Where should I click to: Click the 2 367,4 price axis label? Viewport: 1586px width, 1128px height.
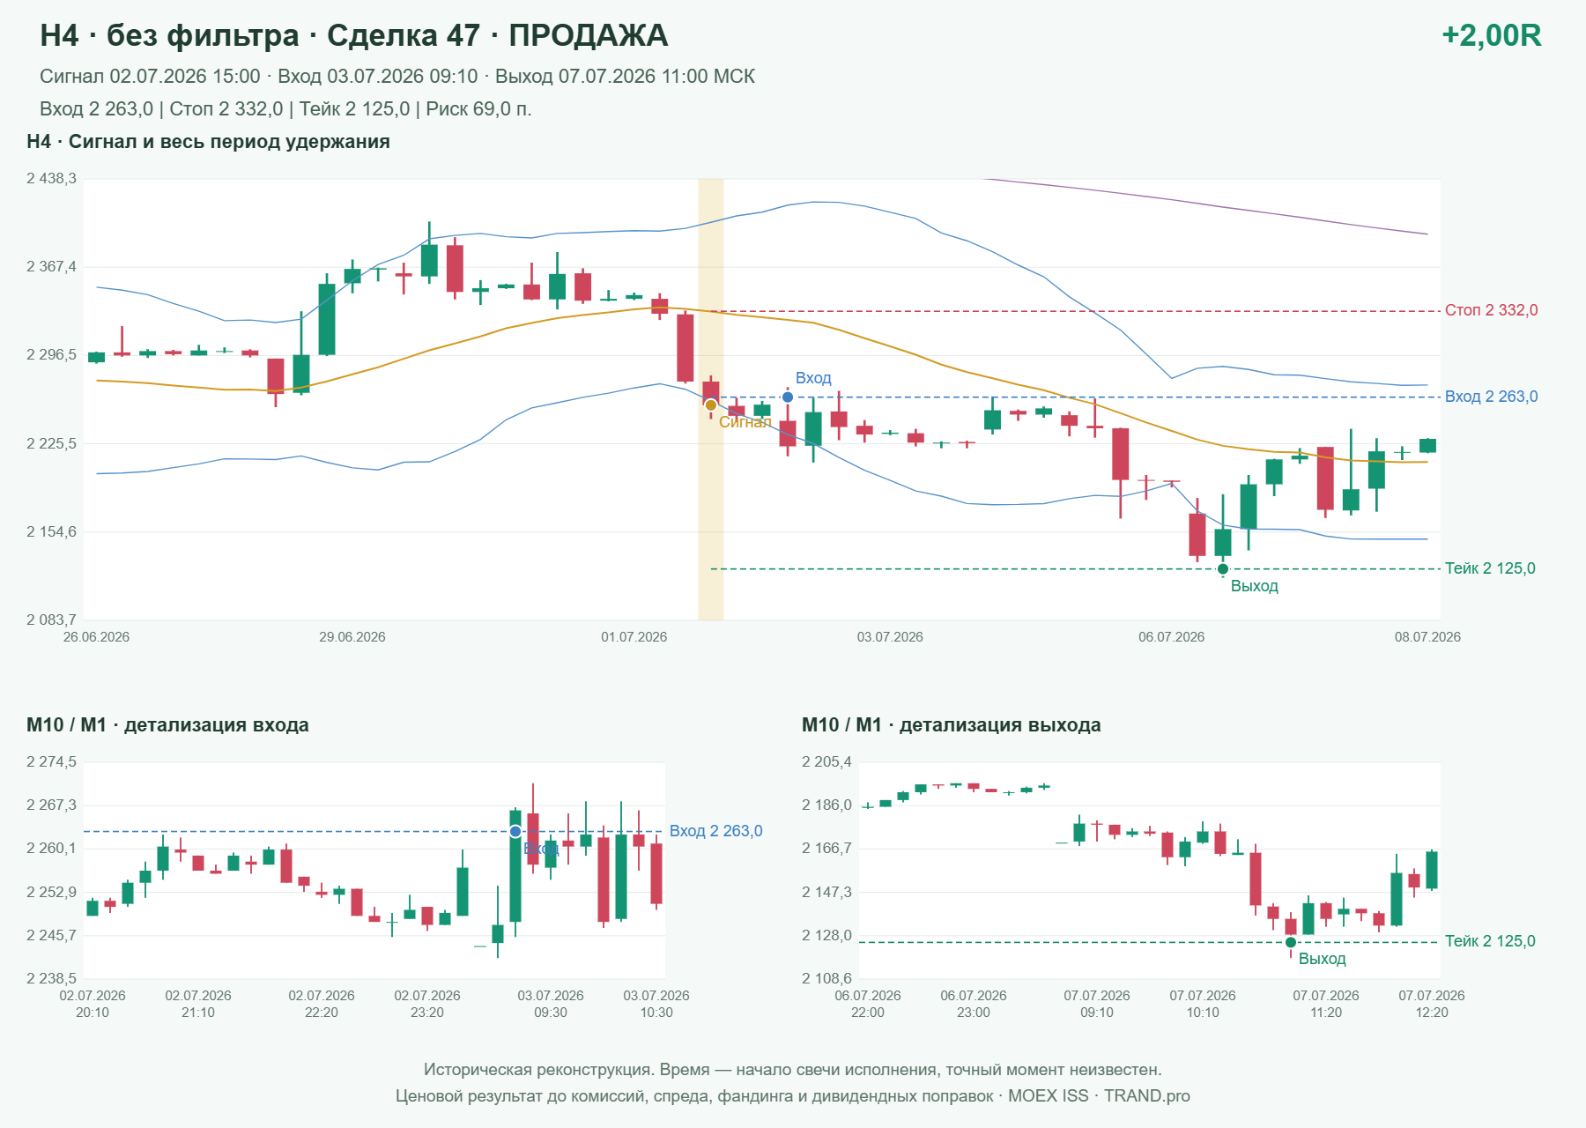[51, 267]
